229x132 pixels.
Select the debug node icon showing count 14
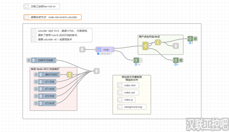136,60
